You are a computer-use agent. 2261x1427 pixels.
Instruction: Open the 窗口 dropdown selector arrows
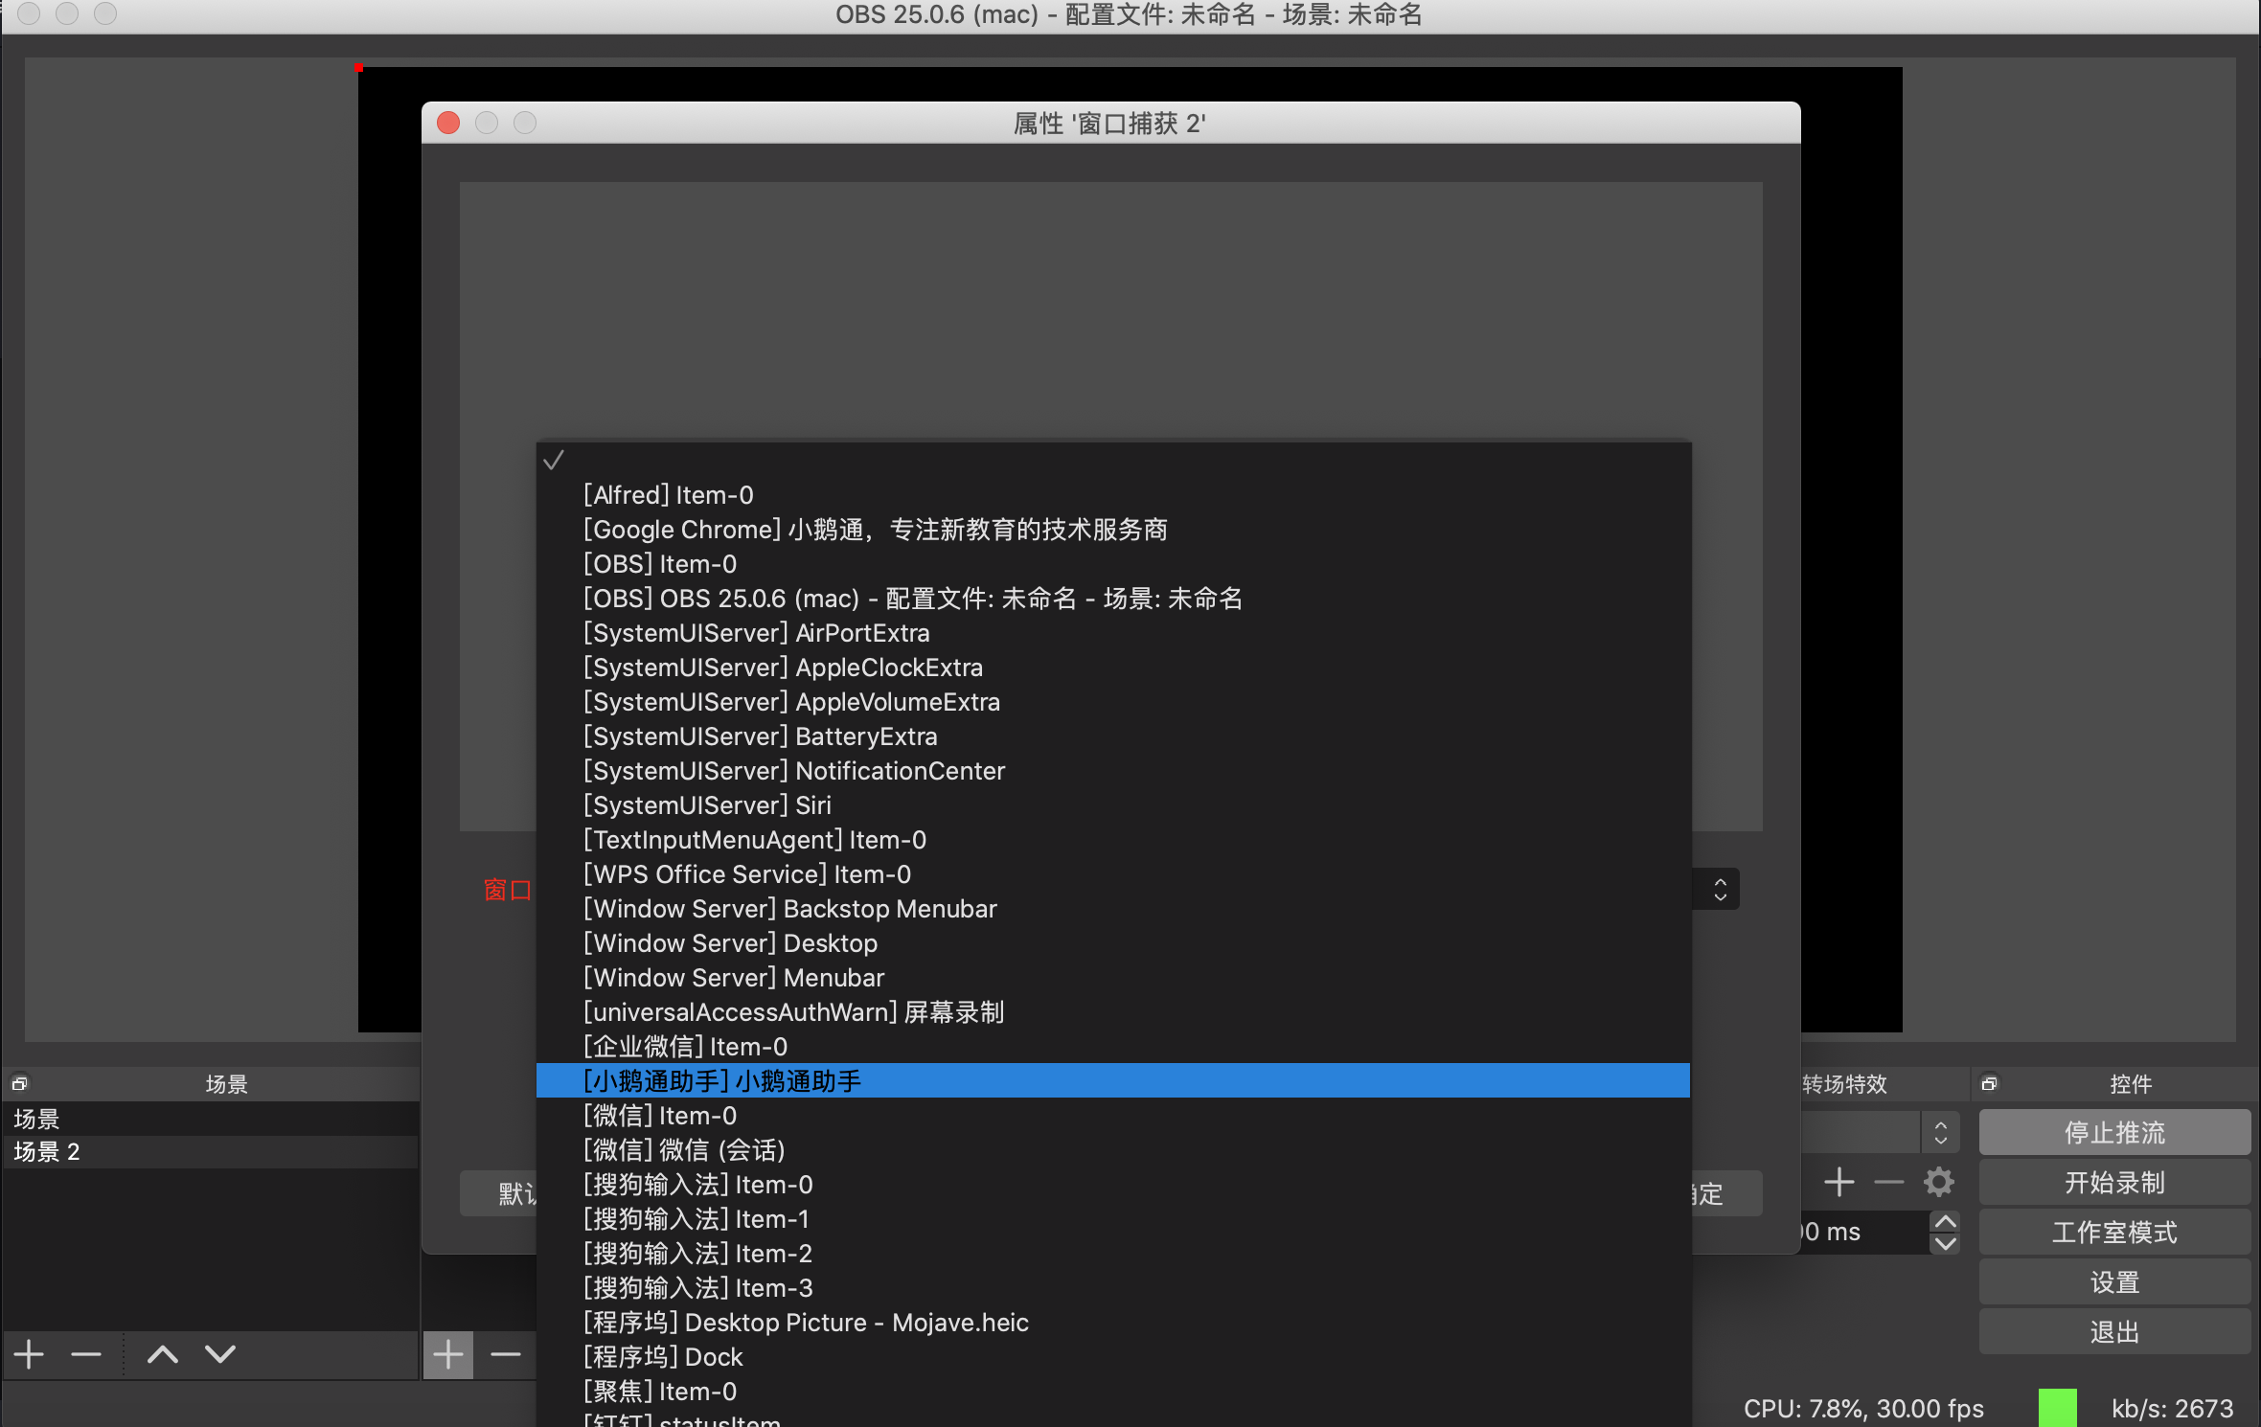pos(1721,890)
